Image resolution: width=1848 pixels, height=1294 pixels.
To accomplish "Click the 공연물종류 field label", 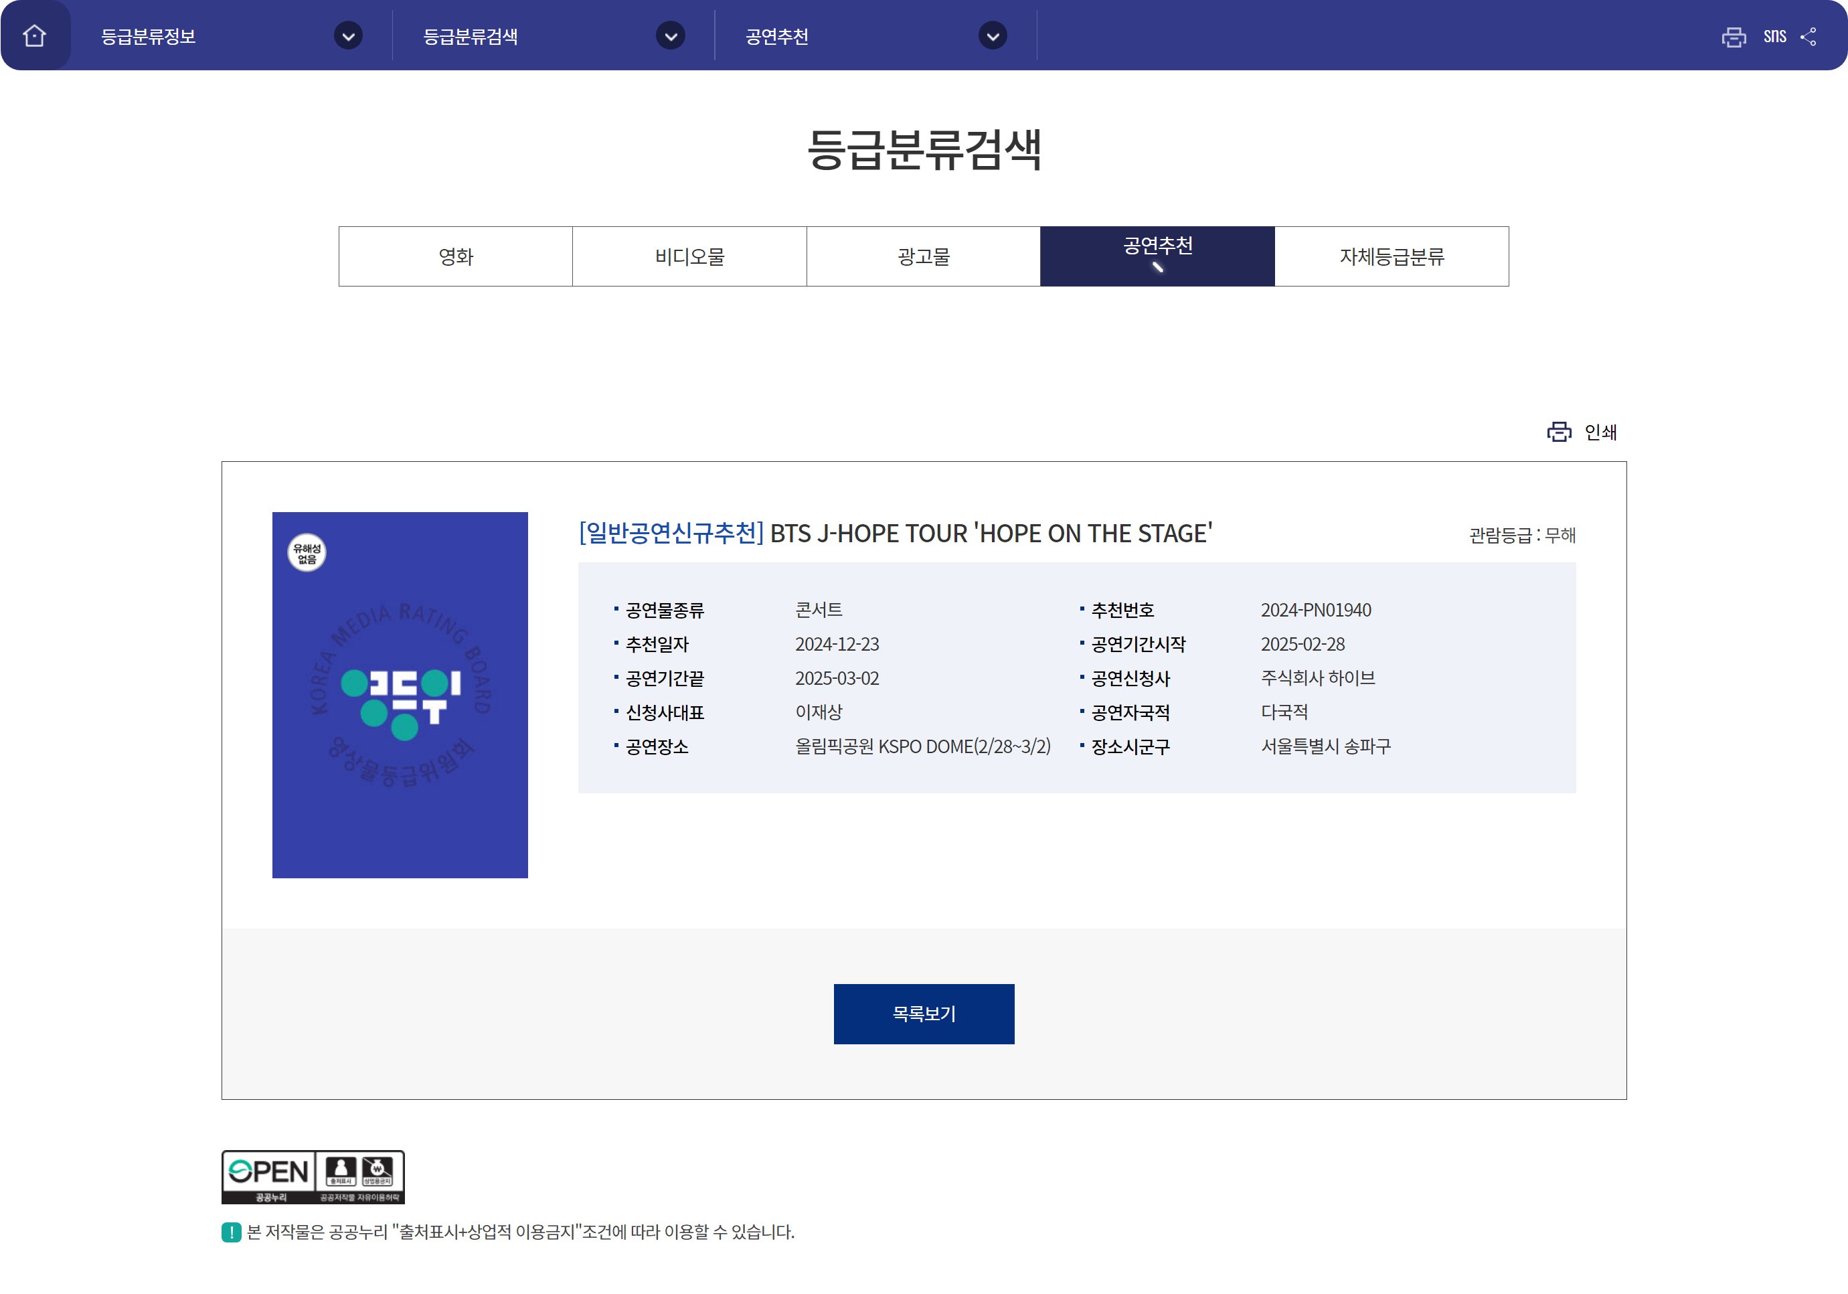I will click(665, 611).
